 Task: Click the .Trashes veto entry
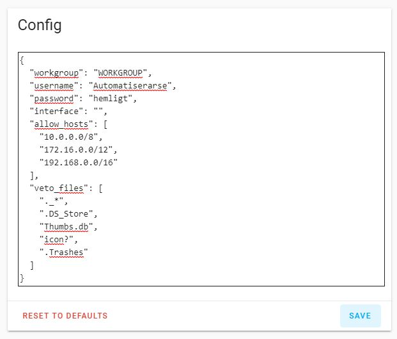tap(64, 252)
